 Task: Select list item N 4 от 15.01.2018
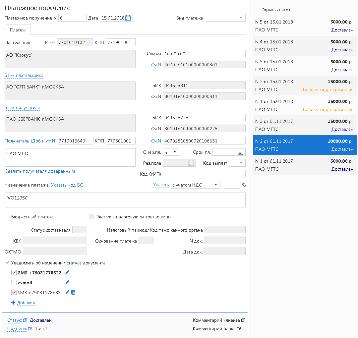point(305,46)
